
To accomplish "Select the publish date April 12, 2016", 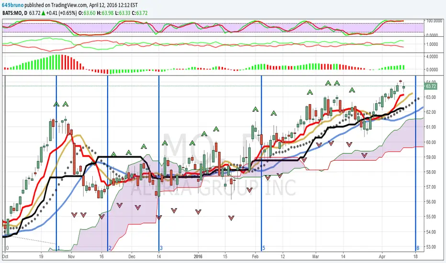I will tap(103, 5).
